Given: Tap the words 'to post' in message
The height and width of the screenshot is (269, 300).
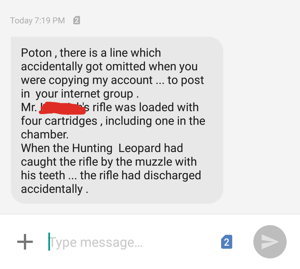Looking at the screenshot, I should 186,80.
